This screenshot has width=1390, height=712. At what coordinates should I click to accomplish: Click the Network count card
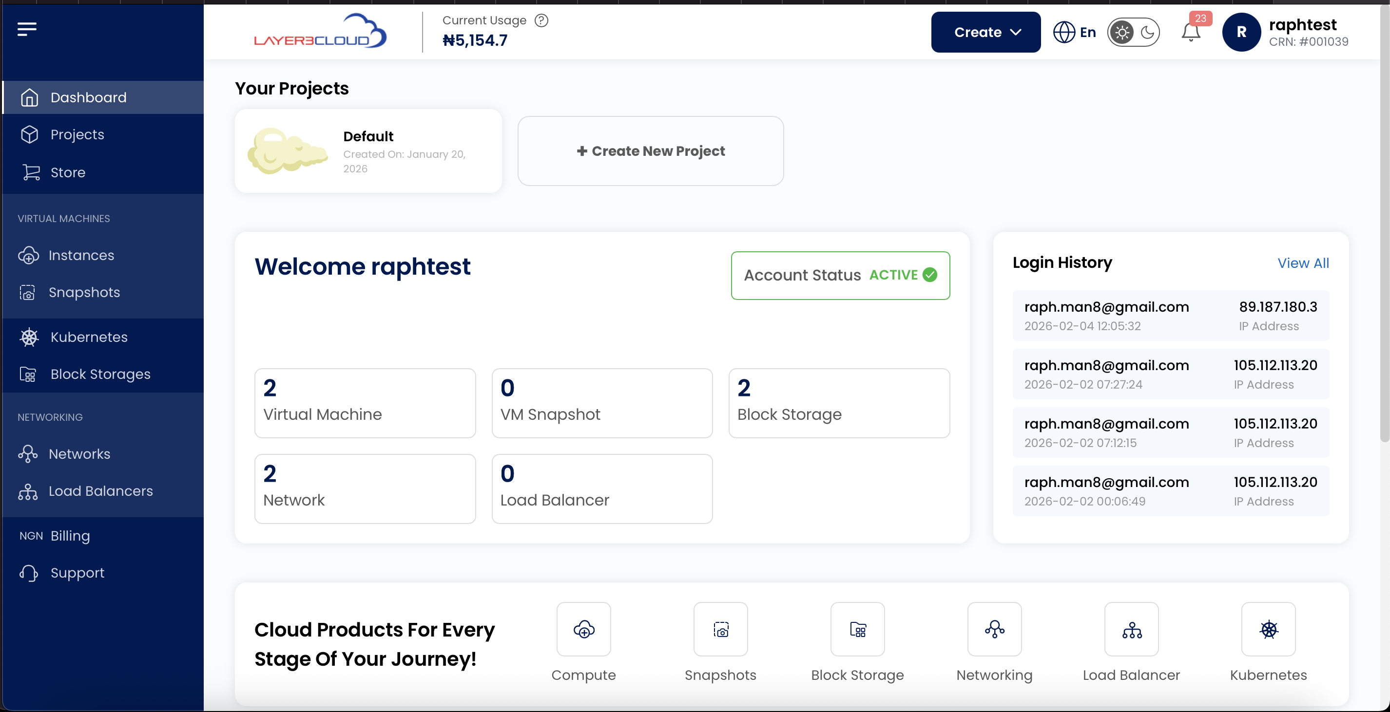tap(366, 489)
